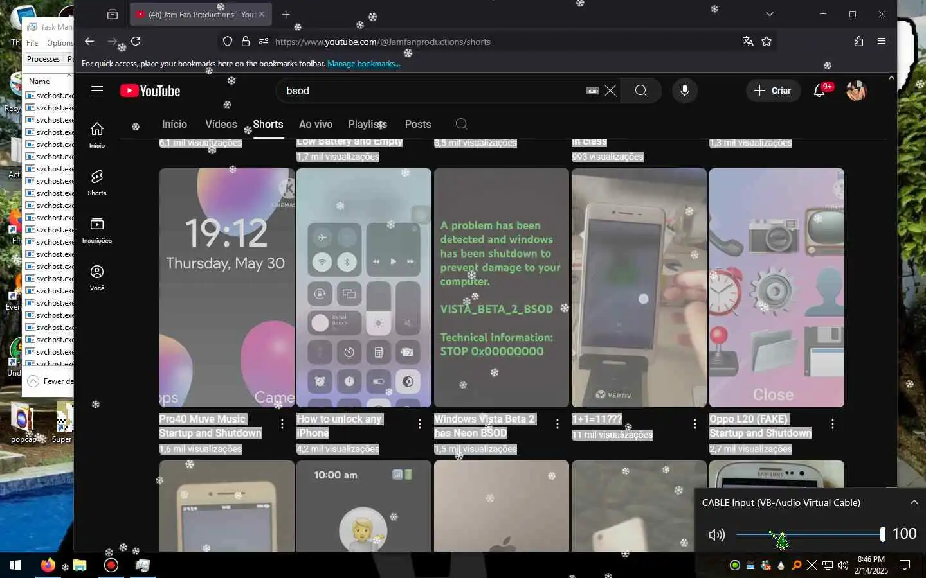The width and height of the screenshot is (926, 578).
Task: Open the Manage bookmarks link
Action: point(364,64)
